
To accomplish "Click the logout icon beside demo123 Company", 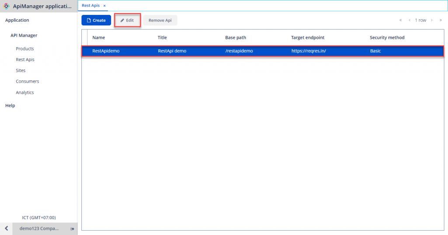I will [x=72, y=228].
